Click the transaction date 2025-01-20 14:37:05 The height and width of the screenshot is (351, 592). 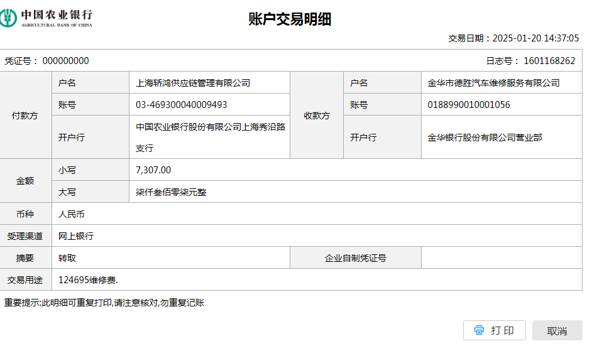[535, 38]
